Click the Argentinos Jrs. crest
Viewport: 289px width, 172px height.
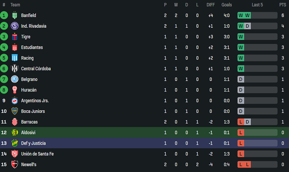[15, 101]
